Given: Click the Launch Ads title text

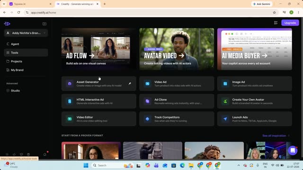Looking at the screenshot, I should coord(240,117).
